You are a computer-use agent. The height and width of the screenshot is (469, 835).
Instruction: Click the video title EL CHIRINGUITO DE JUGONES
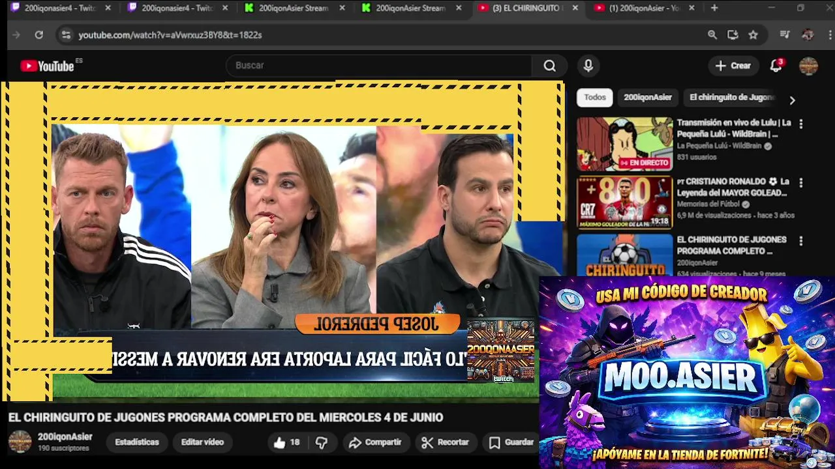226,418
